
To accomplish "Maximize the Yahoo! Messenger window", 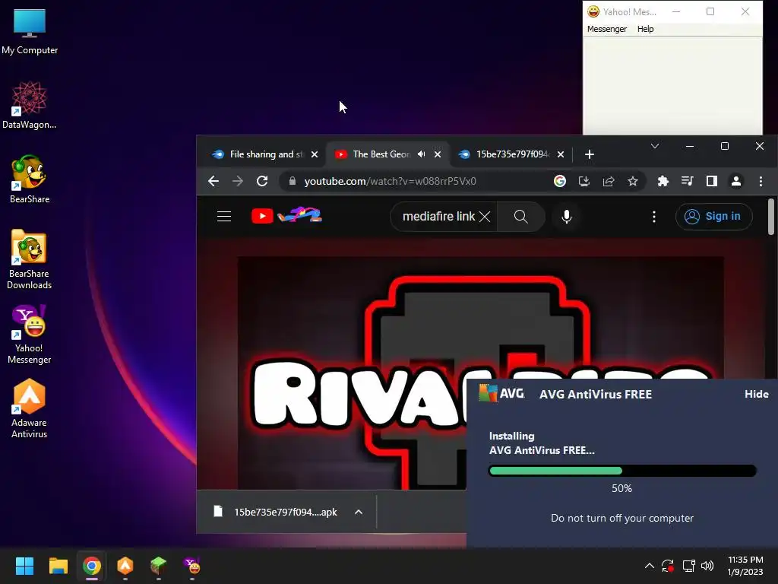I will tap(710, 11).
